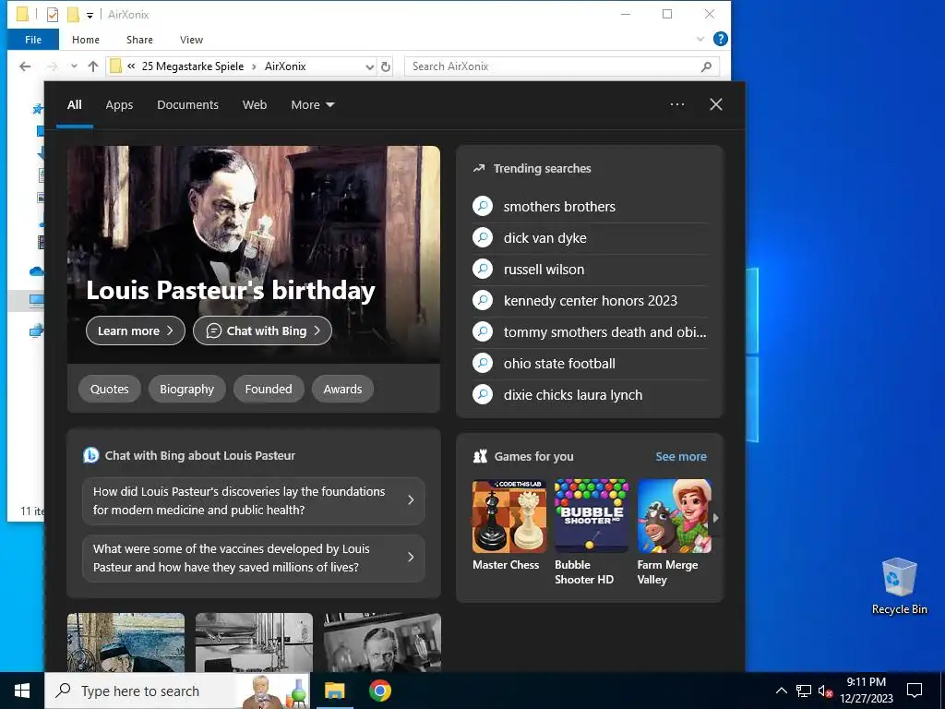Switch to the Documents search tab
Viewport: 945px width, 709px height.
click(x=187, y=105)
